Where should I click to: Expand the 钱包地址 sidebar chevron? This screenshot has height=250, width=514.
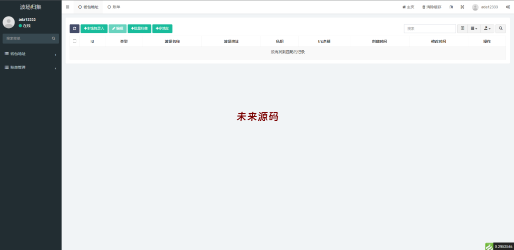click(x=55, y=55)
